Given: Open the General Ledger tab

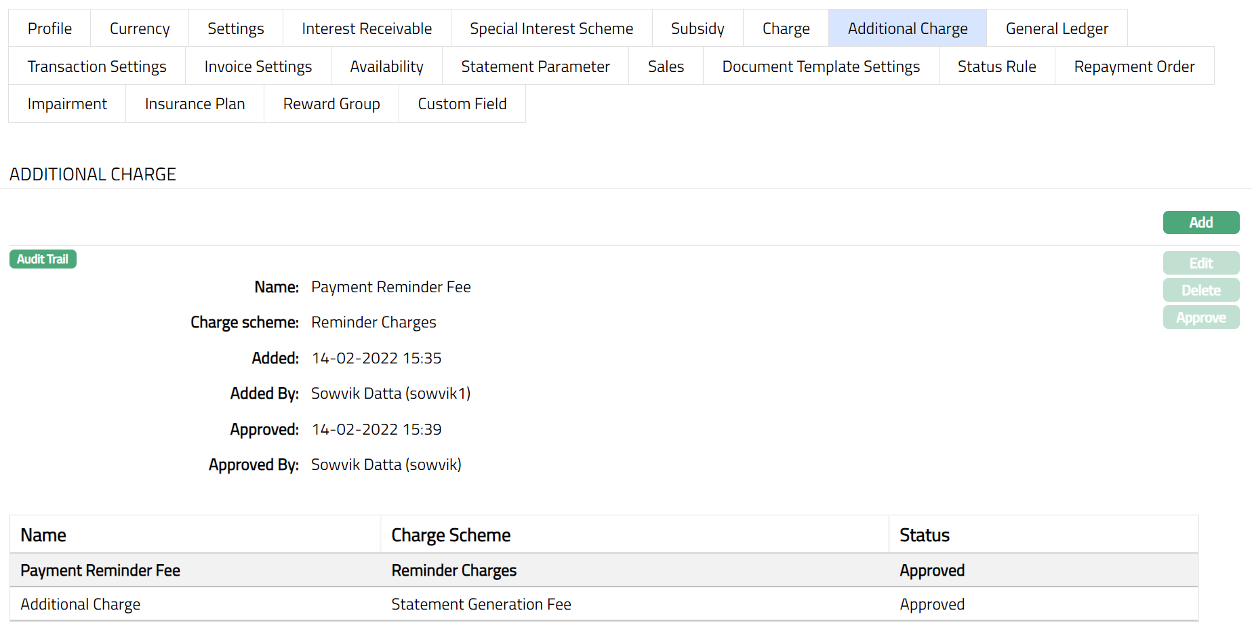Looking at the screenshot, I should [1057, 28].
